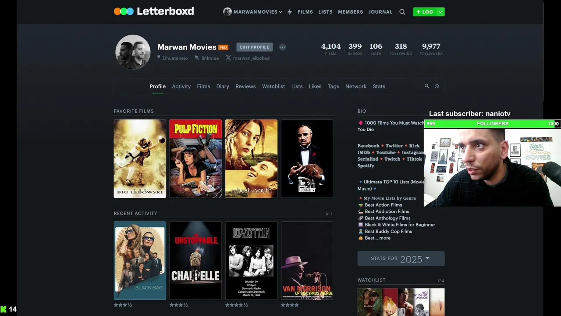This screenshot has width=561, height=316.
Task: Open the large Marwan Movies profile picture
Action: (x=133, y=52)
